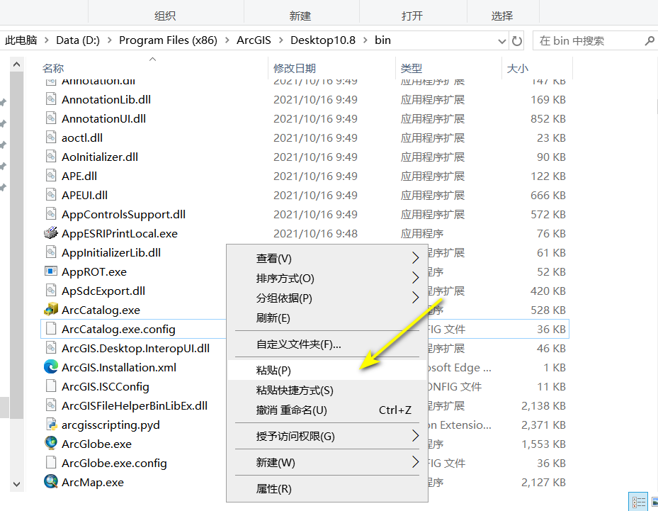The width and height of the screenshot is (658, 511).
Task: Sort by 名称 column header
Action: tap(53, 68)
